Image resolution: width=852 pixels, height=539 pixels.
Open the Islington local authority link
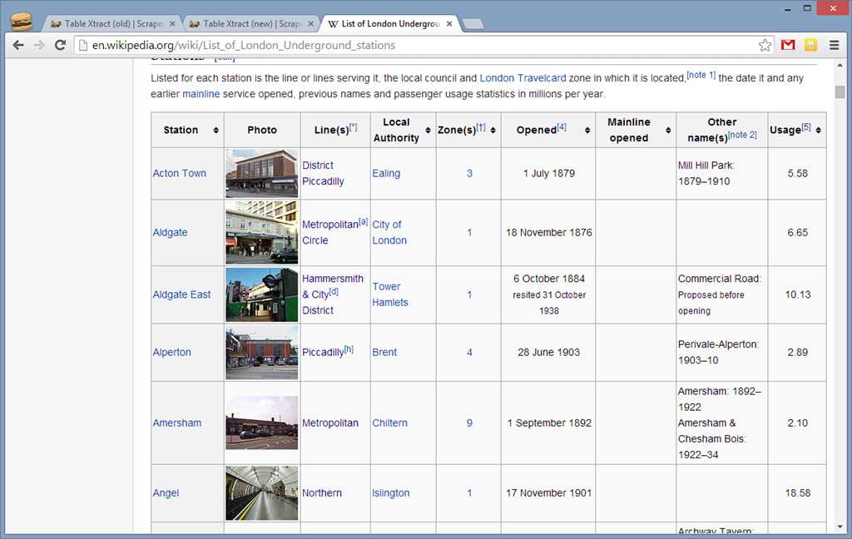point(391,492)
